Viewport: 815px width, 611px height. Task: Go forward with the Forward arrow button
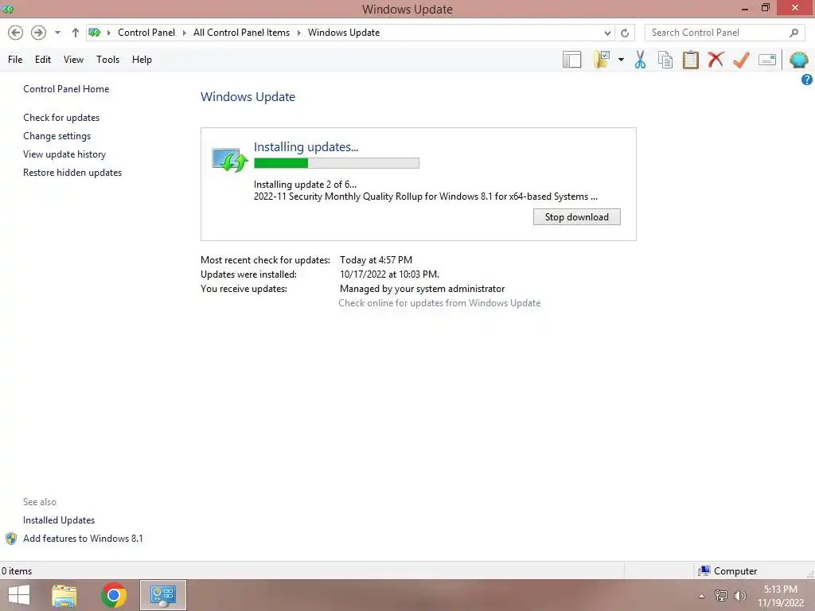pyautogui.click(x=38, y=33)
